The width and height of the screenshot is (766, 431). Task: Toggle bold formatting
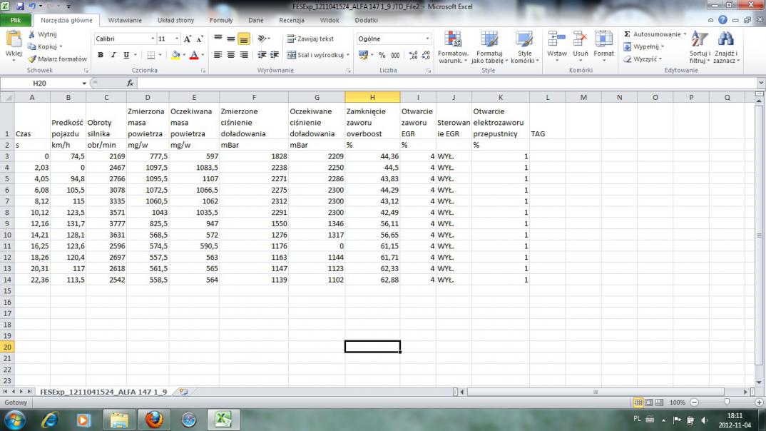(101, 55)
